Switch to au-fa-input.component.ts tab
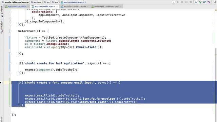Viewport: 217px width, 122px height. 75,6
